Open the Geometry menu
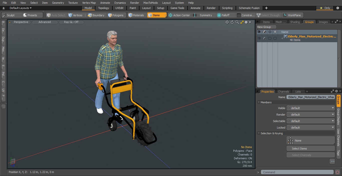 (58, 3)
